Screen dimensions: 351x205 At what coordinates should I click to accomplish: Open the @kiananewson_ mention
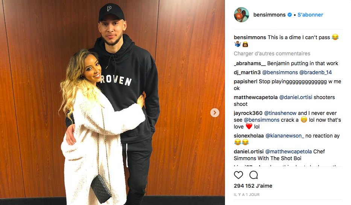(x=285, y=136)
